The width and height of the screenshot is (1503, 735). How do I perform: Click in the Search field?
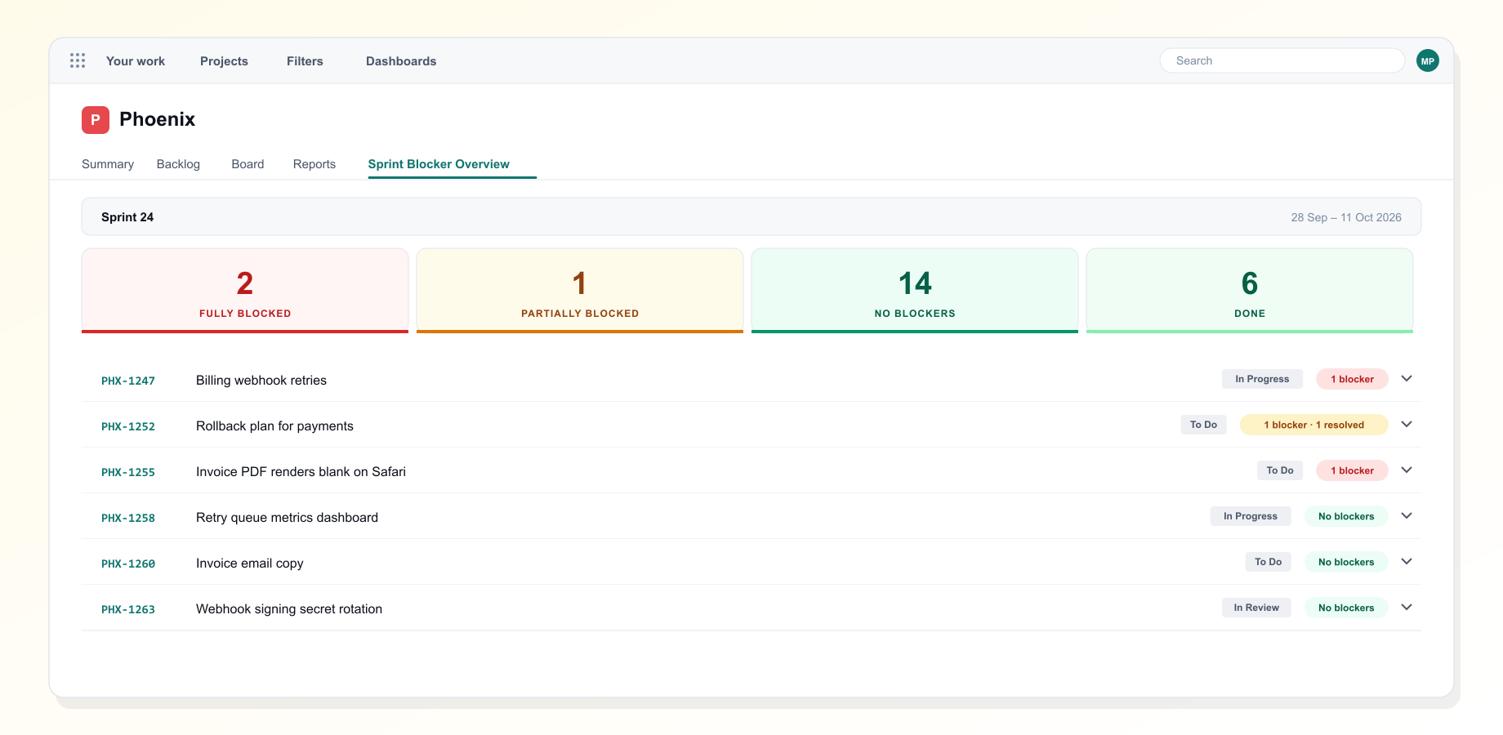coord(1282,60)
